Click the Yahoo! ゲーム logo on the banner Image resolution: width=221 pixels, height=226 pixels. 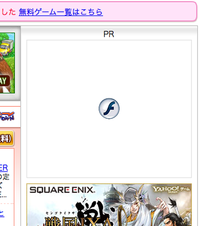[x=171, y=189]
